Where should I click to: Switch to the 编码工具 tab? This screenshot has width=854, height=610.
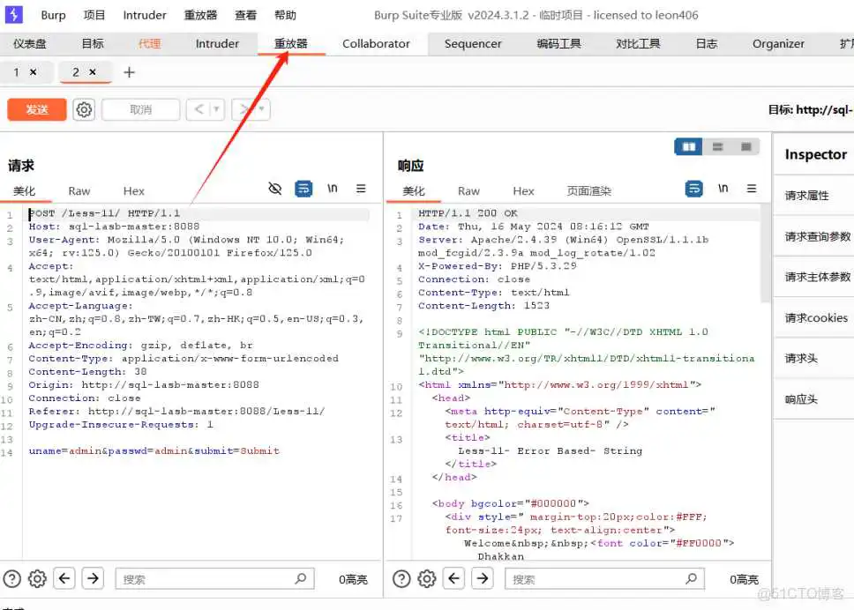558,43
